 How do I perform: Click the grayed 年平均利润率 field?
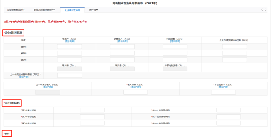[175, 69]
